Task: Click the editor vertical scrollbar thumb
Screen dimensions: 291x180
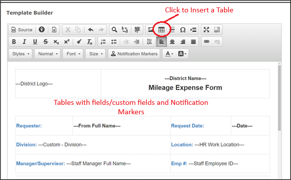Action: click(279, 98)
